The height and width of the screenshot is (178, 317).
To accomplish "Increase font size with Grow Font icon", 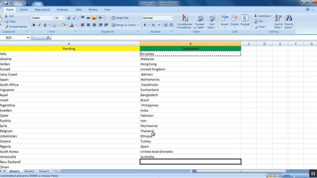I will 69,18.
